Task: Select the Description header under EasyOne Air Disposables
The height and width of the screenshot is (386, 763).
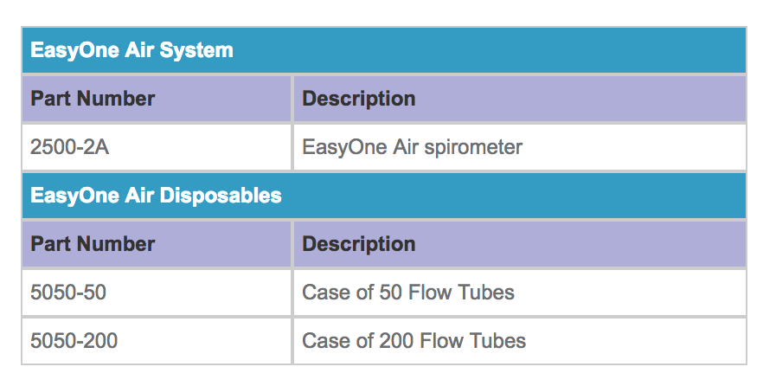Action: 520,244
